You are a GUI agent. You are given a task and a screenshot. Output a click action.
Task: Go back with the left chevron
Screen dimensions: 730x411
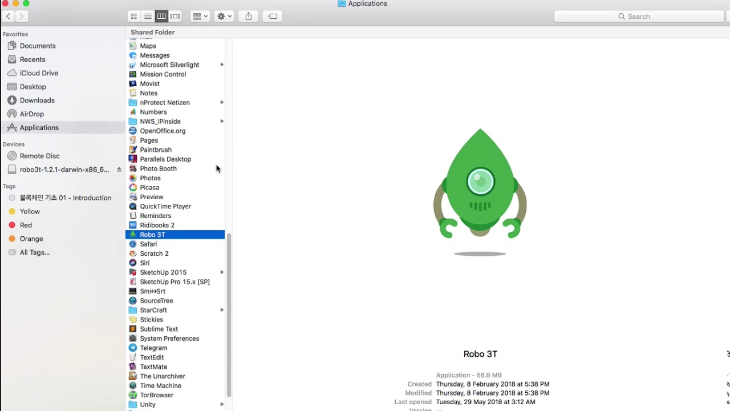[9, 17]
